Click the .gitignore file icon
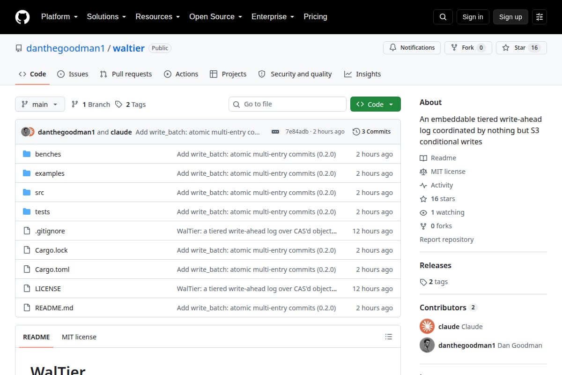Viewport: 562px width, 375px height. click(27, 231)
